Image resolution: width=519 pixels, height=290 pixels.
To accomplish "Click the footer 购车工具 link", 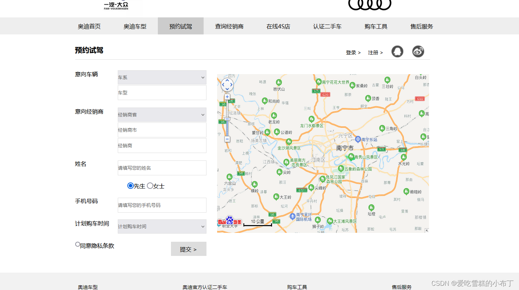I will (x=297, y=287).
